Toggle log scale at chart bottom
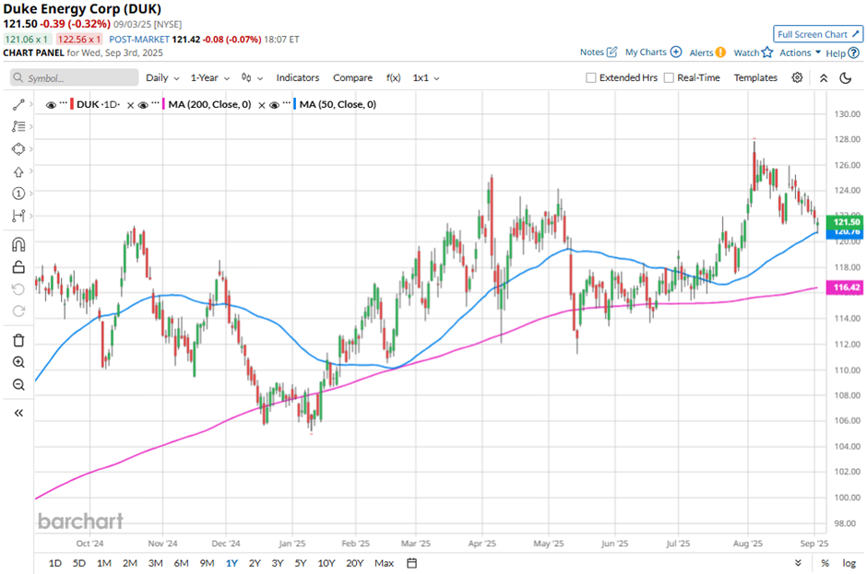The width and height of the screenshot is (867, 574). coord(849,563)
